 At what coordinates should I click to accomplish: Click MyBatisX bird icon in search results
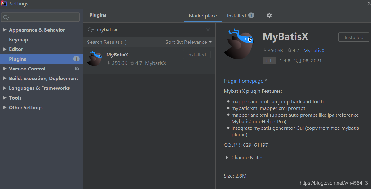pyautogui.click(x=95, y=58)
